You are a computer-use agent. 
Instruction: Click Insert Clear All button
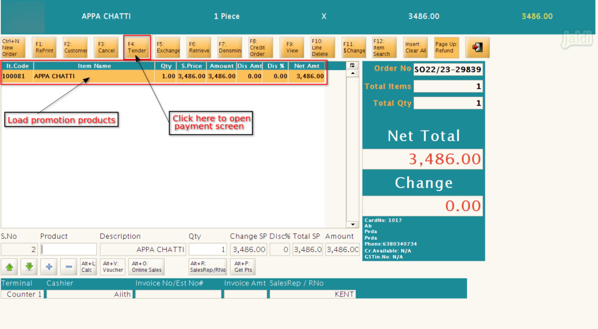tap(416, 47)
